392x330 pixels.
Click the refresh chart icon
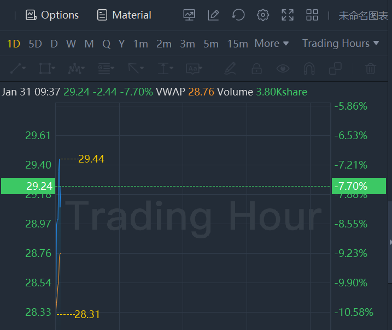238,15
